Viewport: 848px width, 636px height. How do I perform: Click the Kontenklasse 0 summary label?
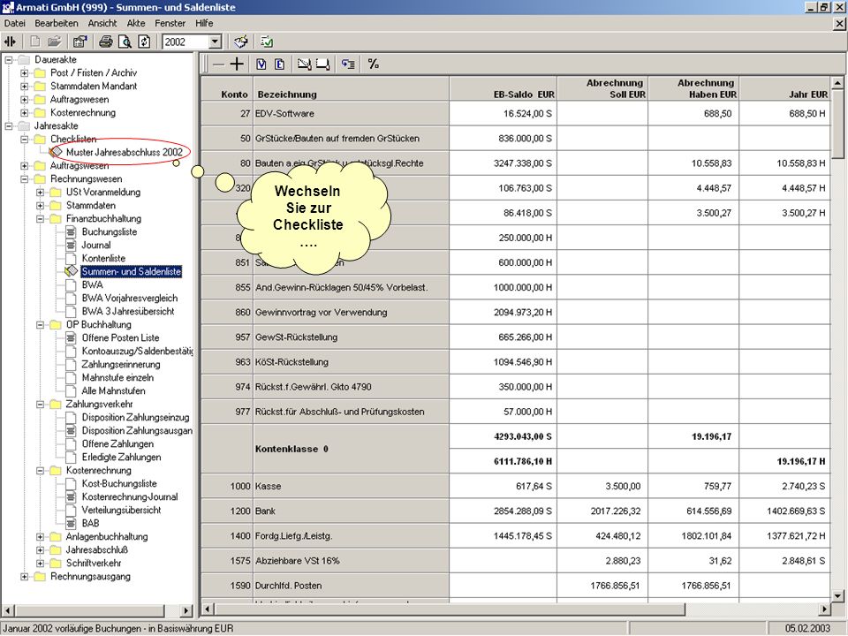click(x=291, y=449)
